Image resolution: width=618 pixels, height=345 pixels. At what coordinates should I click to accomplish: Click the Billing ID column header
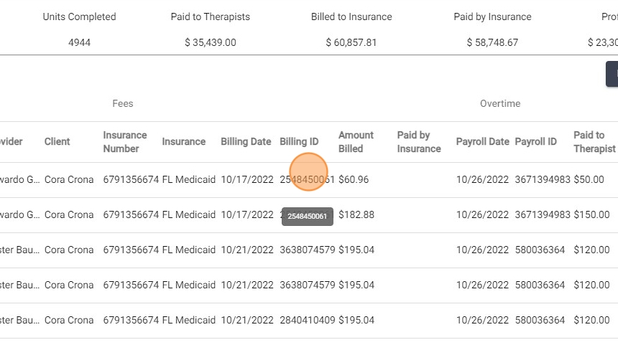point(299,142)
